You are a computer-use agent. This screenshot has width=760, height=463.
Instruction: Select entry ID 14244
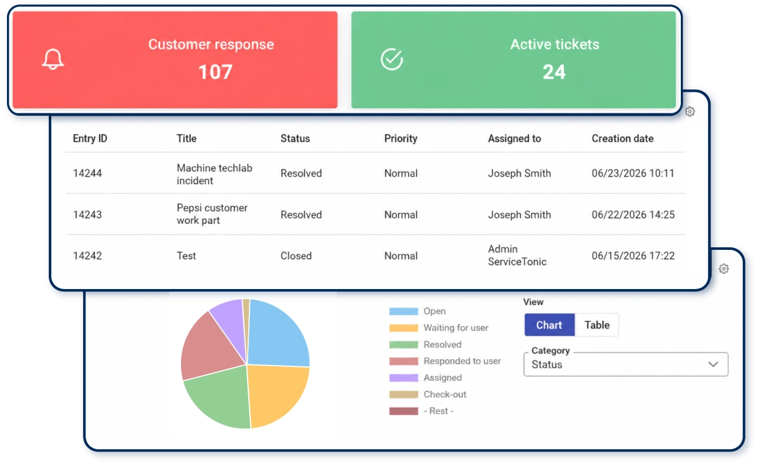87,173
